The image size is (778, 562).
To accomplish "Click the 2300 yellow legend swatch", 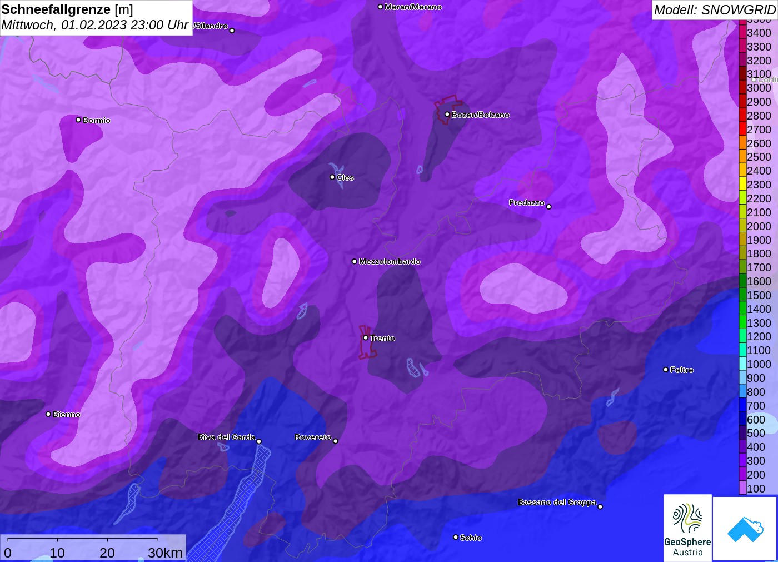I will coord(742,185).
